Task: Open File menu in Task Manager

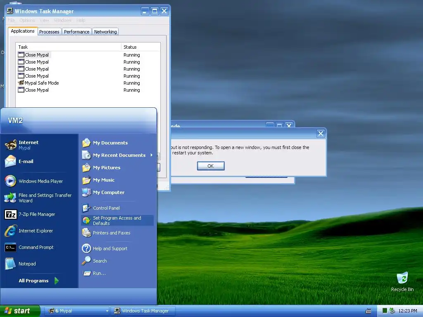Action: point(11,20)
